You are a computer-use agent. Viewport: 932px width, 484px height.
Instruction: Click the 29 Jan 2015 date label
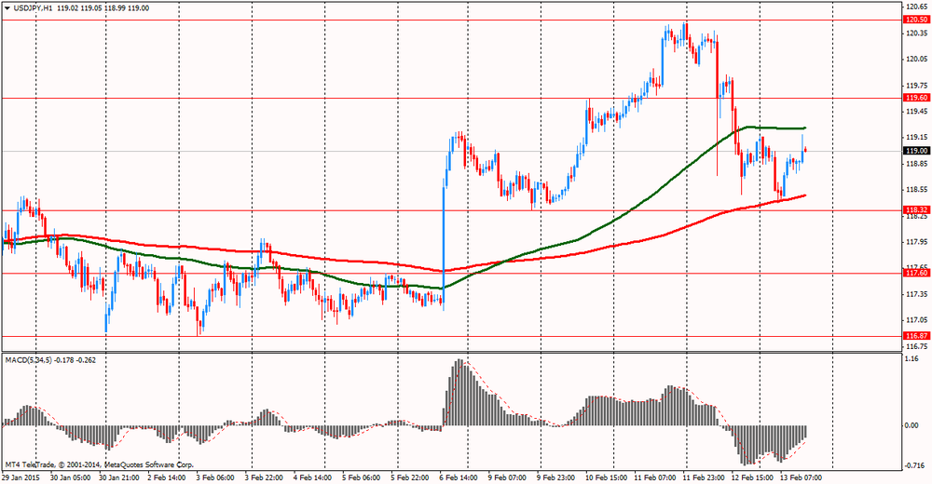[x=22, y=477]
